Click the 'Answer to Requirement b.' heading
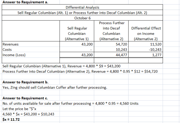Screen dimensions: 180x123 pyautogui.click(x=25, y=82)
